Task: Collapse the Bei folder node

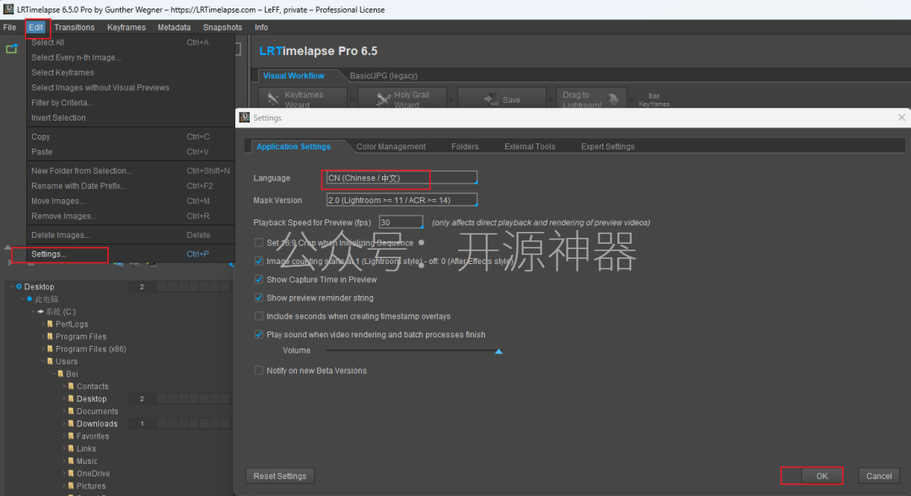Action: pos(54,374)
